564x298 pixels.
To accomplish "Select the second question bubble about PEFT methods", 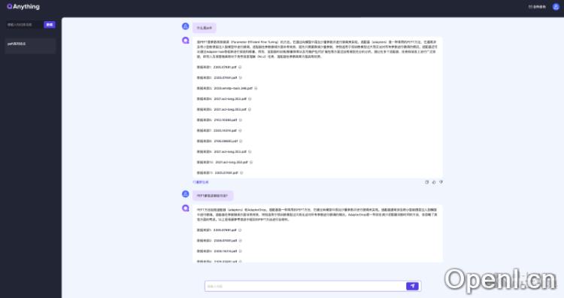I will (x=213, y=196).
